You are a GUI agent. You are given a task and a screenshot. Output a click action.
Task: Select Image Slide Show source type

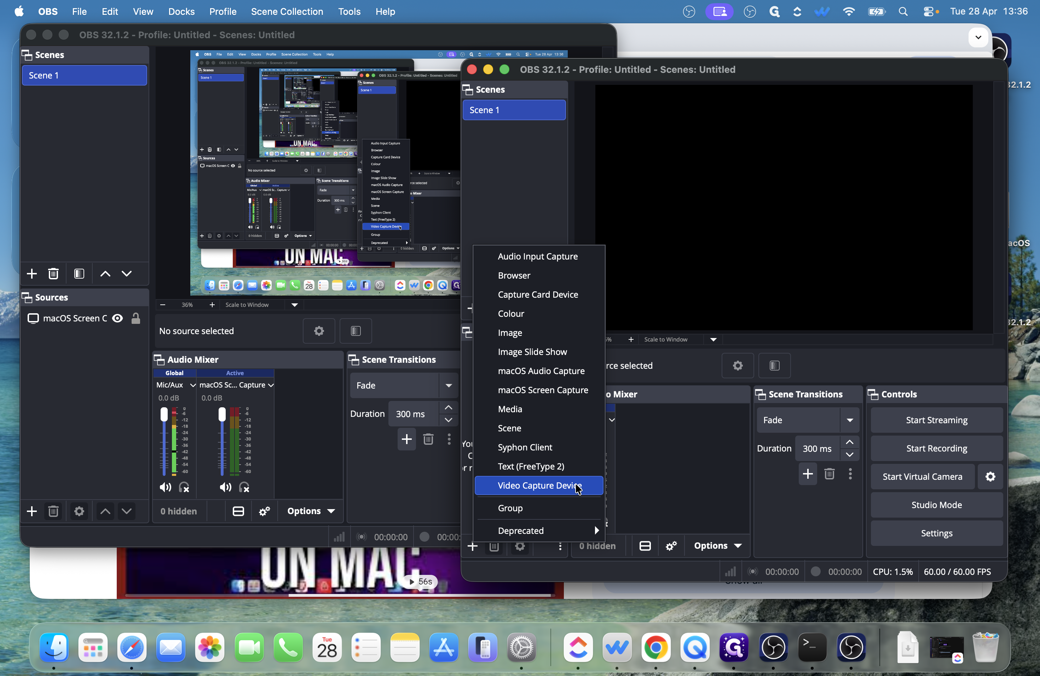[x=539, y=352]
